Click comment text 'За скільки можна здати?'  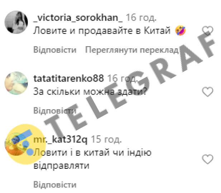(90, 92)
